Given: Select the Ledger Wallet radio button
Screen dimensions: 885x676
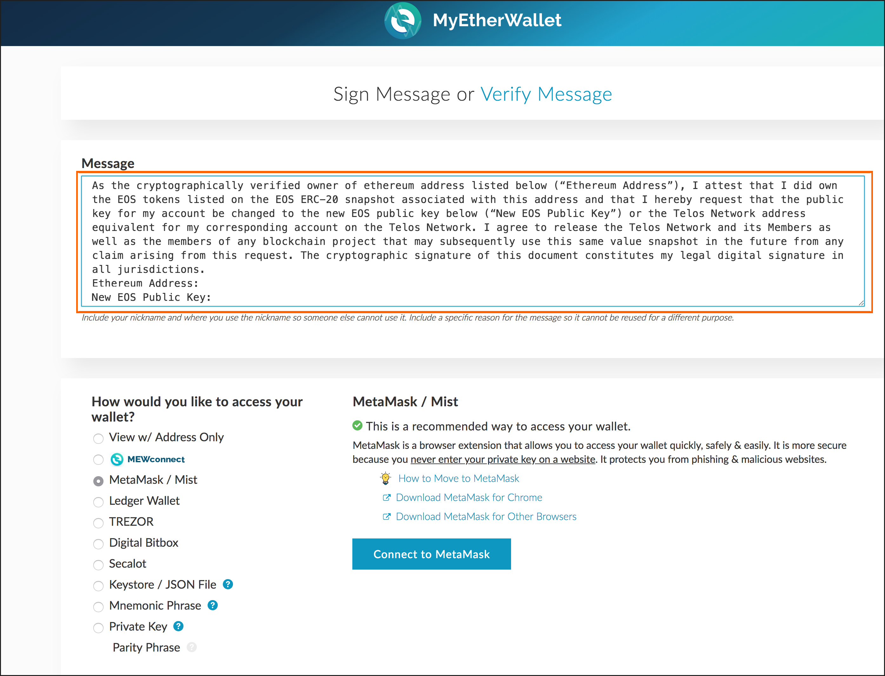Looking at the screenshot, I should (x=98, y=502).
